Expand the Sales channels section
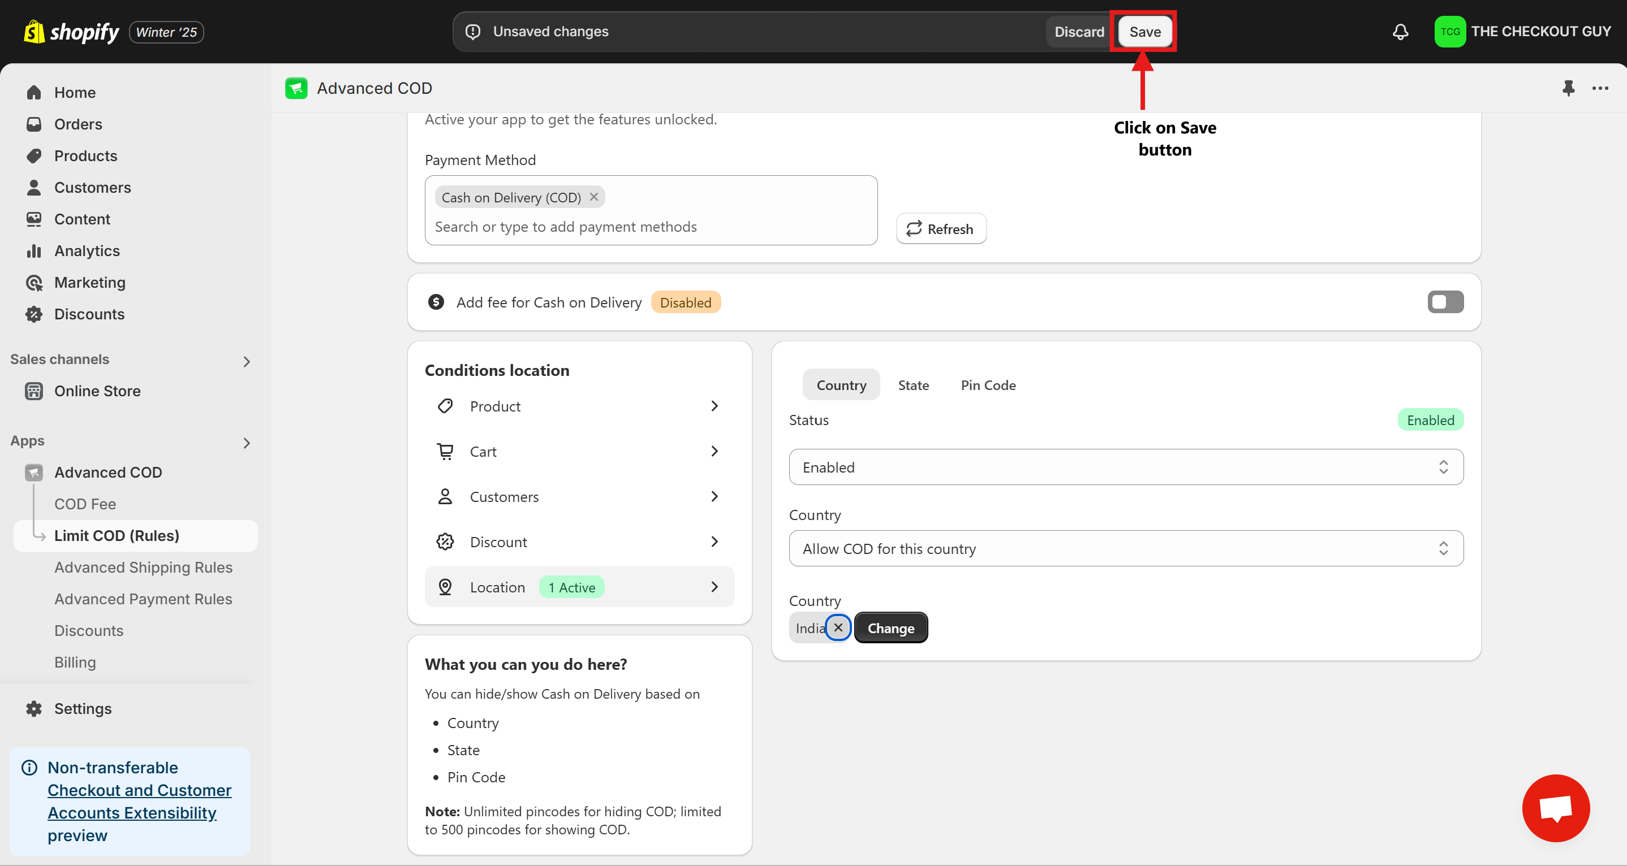The height and width of the screenshot is (866, 1627). (246, 361)
